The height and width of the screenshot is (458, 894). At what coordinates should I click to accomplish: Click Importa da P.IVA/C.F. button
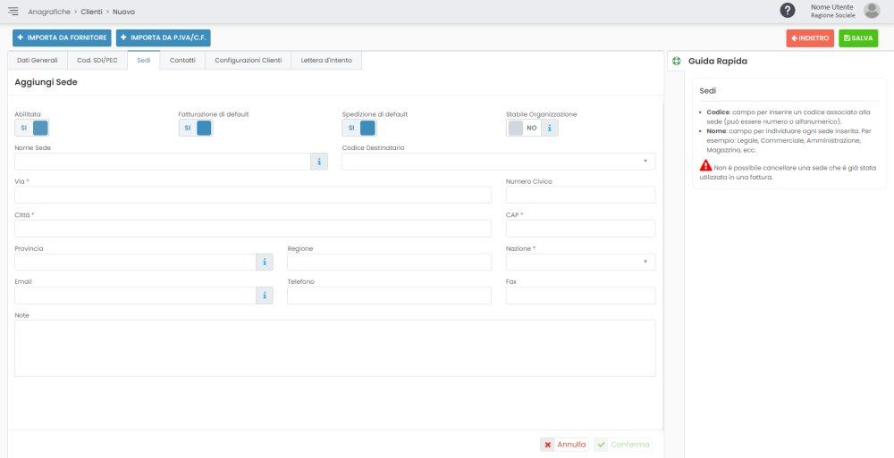point(164,38)
